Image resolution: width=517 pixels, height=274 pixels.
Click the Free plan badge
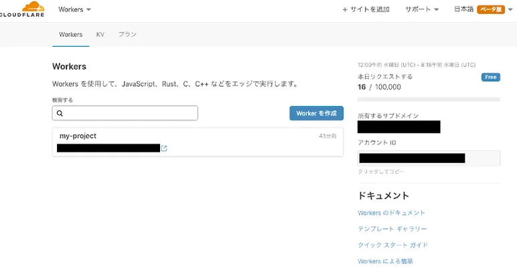click(491, 77)
